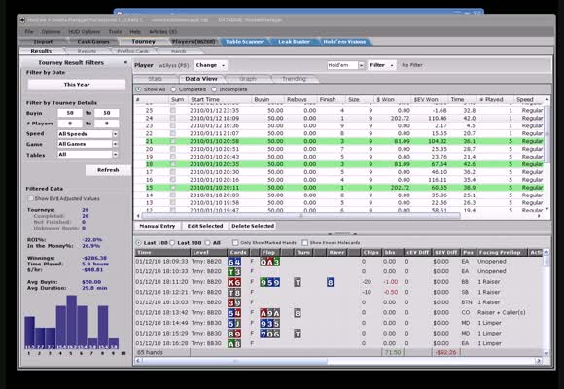Screen dimensions: 564x389
Task: Open the HUD Options menu
Action: click(x=85, y=32)
